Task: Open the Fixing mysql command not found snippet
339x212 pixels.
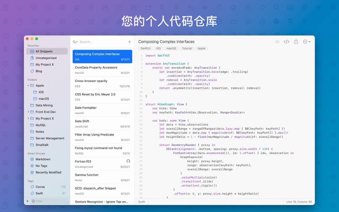Action: tap(102, 151)
